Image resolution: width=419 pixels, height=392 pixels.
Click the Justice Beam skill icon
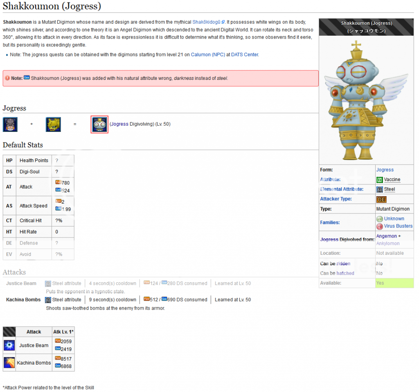point(9,345)
